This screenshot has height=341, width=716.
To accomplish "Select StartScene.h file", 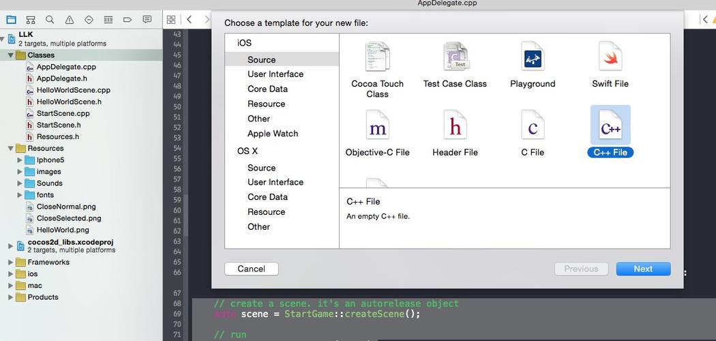I will coord(59,125).
